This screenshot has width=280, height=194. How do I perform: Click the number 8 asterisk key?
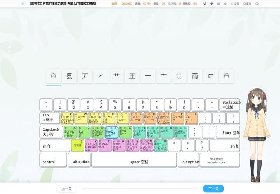click(157, 105)
